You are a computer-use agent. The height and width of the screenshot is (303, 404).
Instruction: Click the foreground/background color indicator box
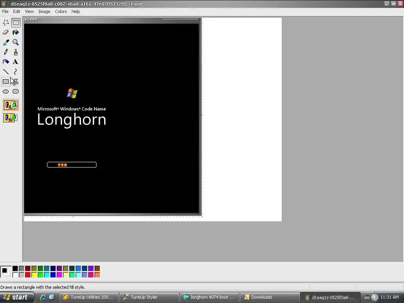[x=6, y=271]
